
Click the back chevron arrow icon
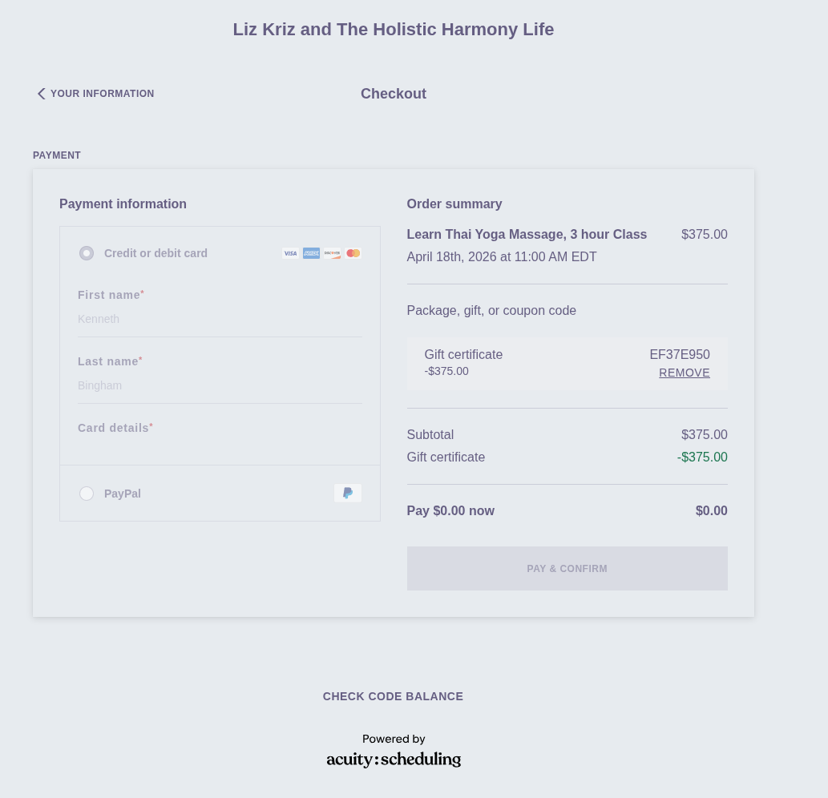coord(41,94)
